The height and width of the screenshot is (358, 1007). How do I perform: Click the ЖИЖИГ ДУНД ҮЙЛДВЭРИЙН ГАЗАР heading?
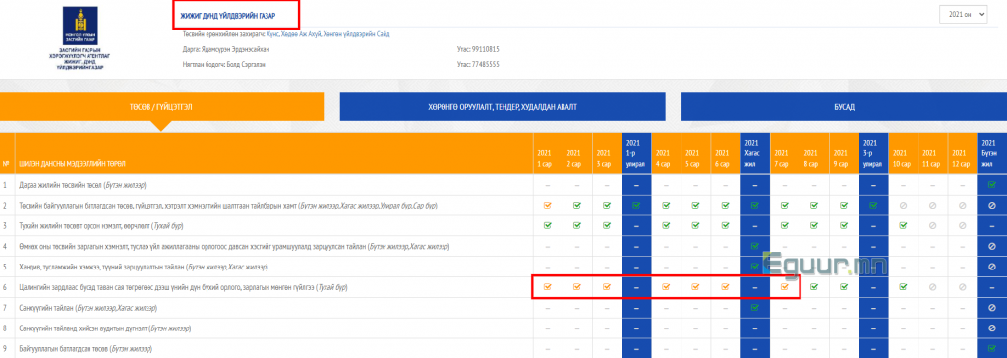(228, 15)
